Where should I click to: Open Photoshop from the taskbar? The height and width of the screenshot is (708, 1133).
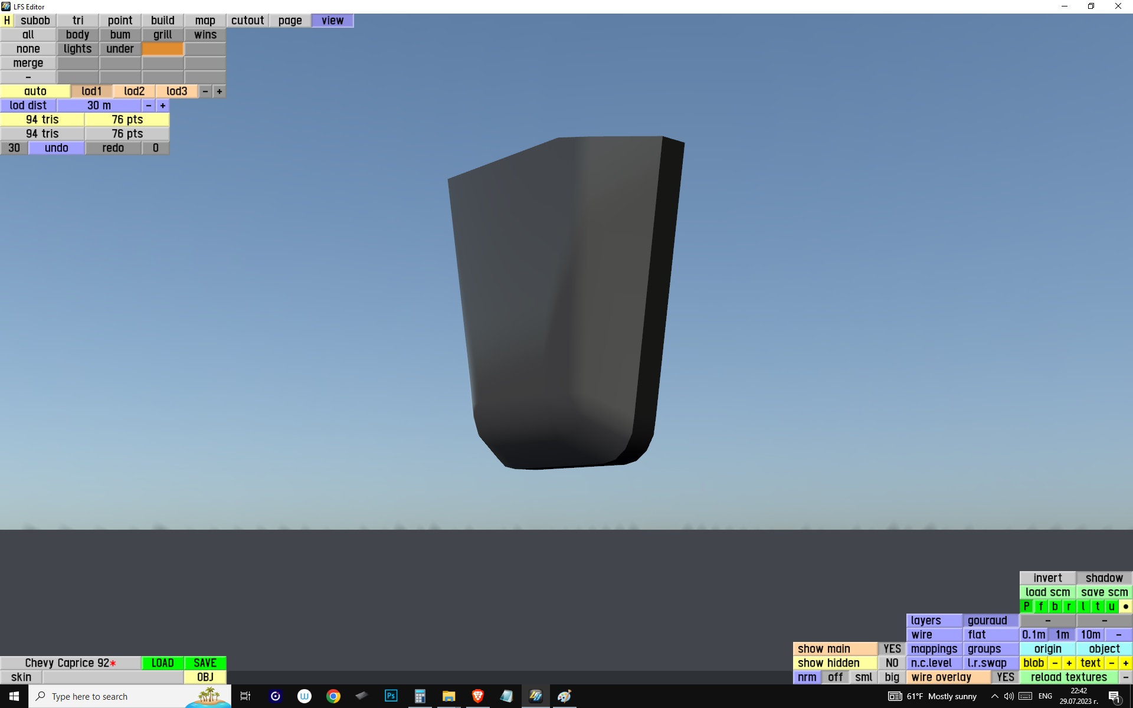391,696
